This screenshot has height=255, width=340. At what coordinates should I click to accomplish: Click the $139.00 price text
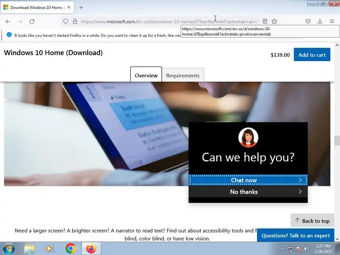280,55
